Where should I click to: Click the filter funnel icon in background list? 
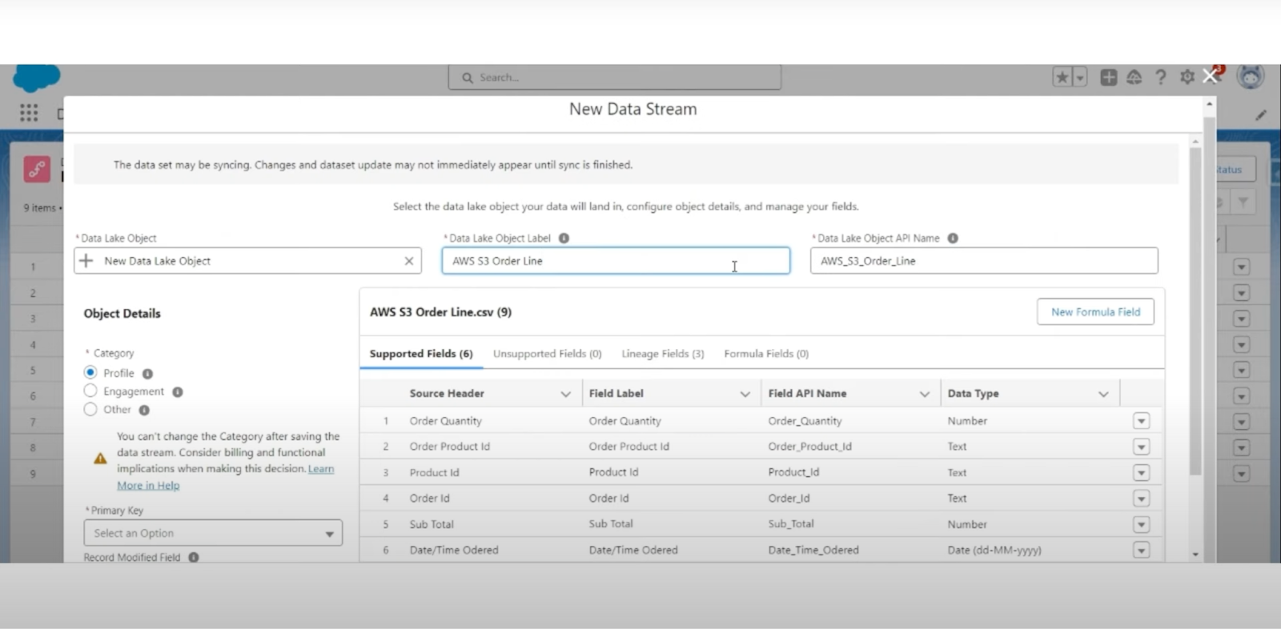click(1243, 202)
